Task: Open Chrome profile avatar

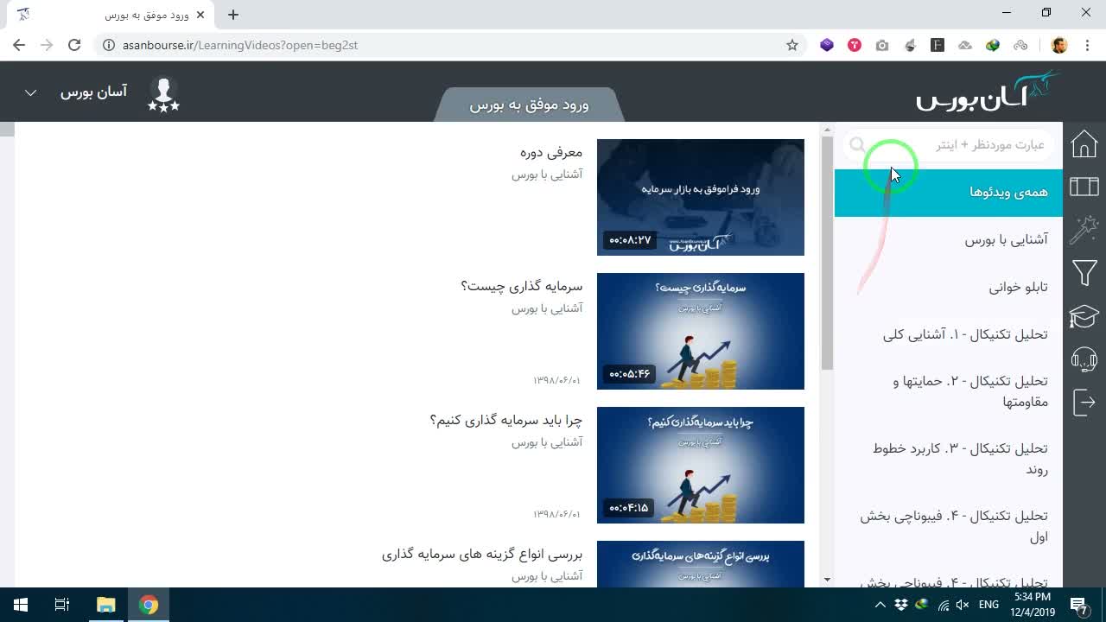Action: [x=1059, y=45]
